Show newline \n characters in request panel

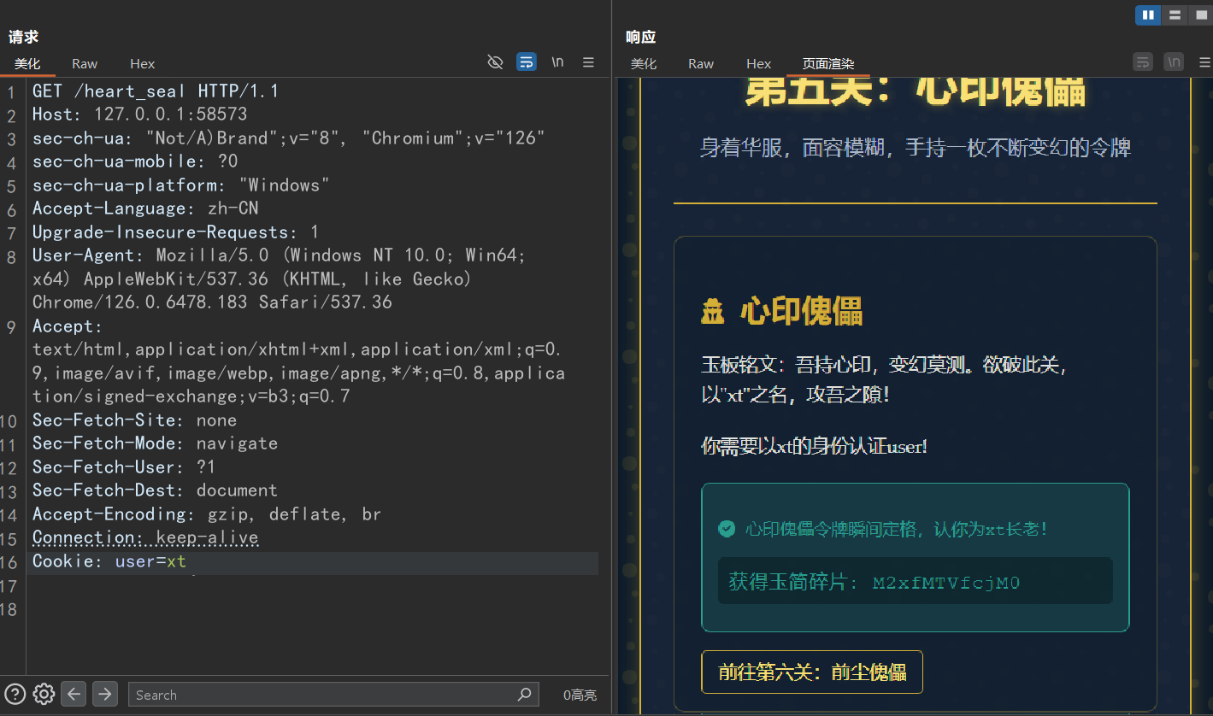[557, 62]
